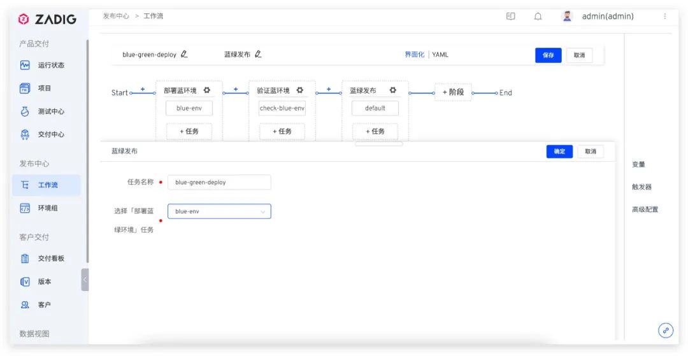
Task: Click admin(admin) username
Action: pos(608,16)
